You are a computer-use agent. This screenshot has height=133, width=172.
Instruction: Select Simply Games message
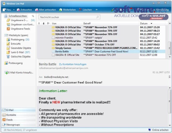[101, 48]
